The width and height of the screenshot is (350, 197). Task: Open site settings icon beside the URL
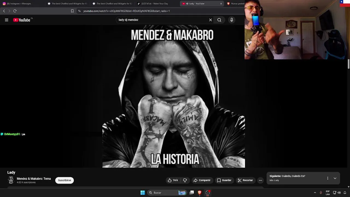pyautogui.click(x=79, y=11)
